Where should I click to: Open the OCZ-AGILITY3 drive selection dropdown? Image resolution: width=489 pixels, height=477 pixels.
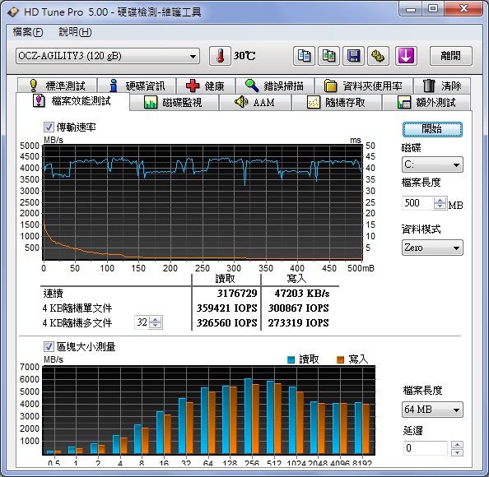(108, 57)
